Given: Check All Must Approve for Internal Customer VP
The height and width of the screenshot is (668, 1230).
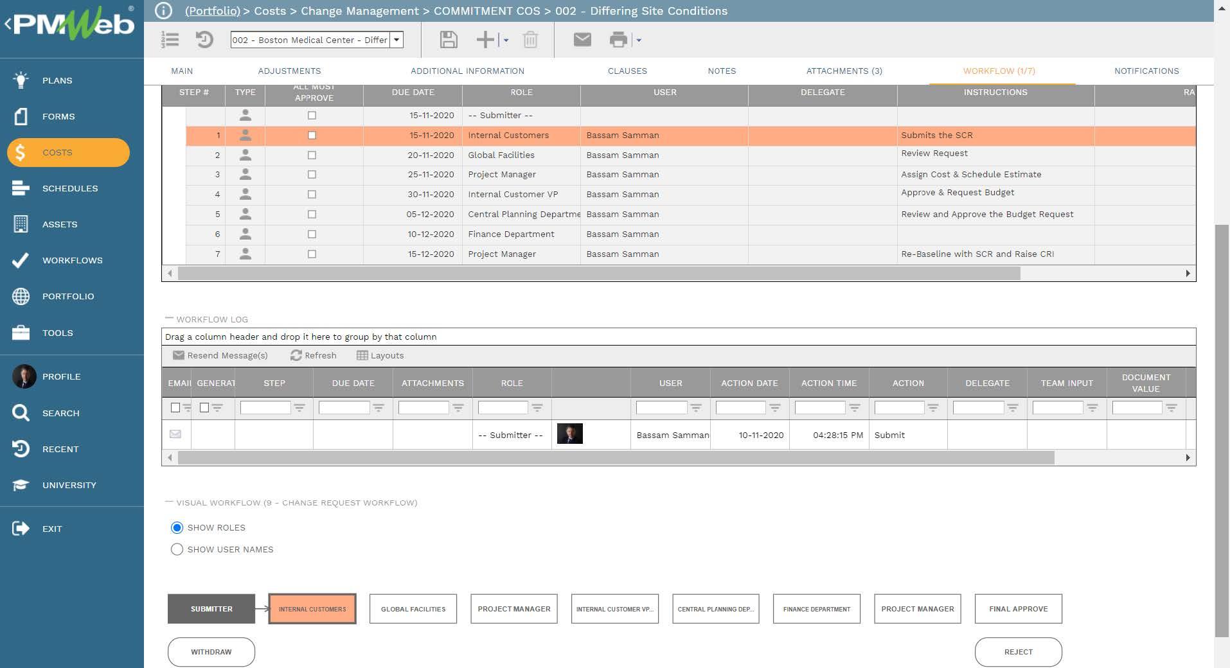Looking at the screenshot, I should 312,194.
